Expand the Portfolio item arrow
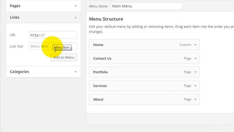Image resolution: width=234 pixels, height=132 pixels. point(195,72)
